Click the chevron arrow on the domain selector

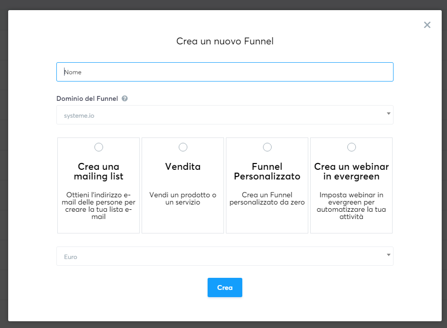388,115
